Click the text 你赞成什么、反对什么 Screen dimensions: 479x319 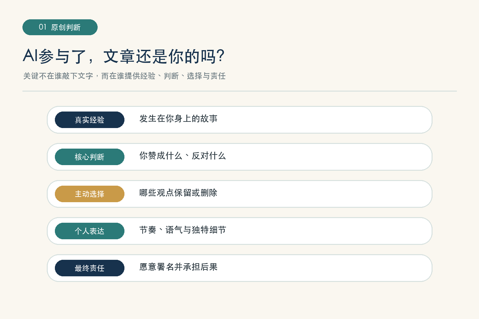[x=182, y=156]
